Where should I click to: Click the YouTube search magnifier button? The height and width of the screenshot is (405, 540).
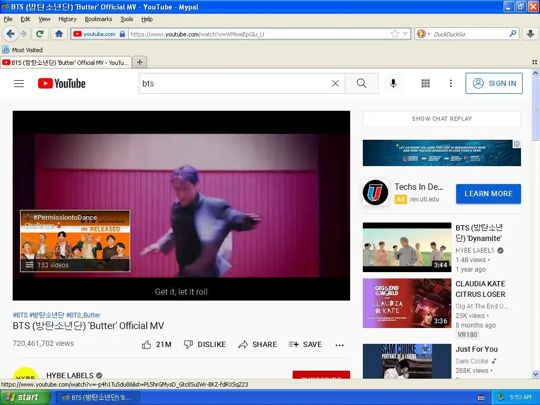pos(362,83)
